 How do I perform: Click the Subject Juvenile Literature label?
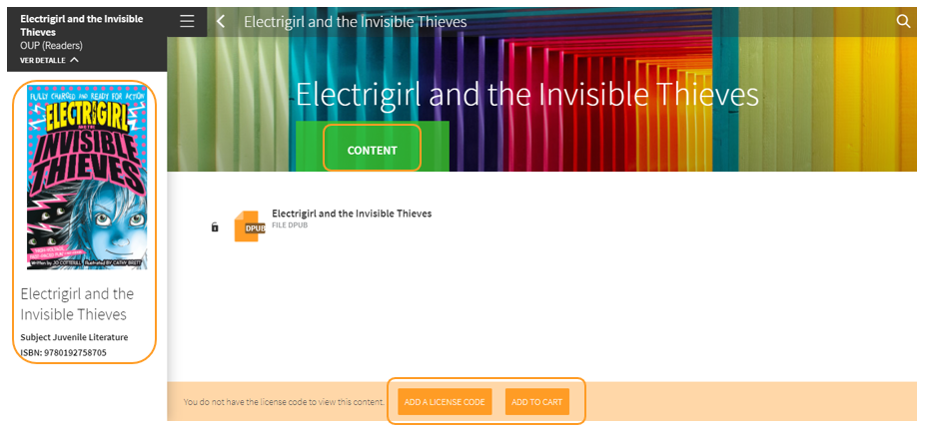[x=74, y=337]
